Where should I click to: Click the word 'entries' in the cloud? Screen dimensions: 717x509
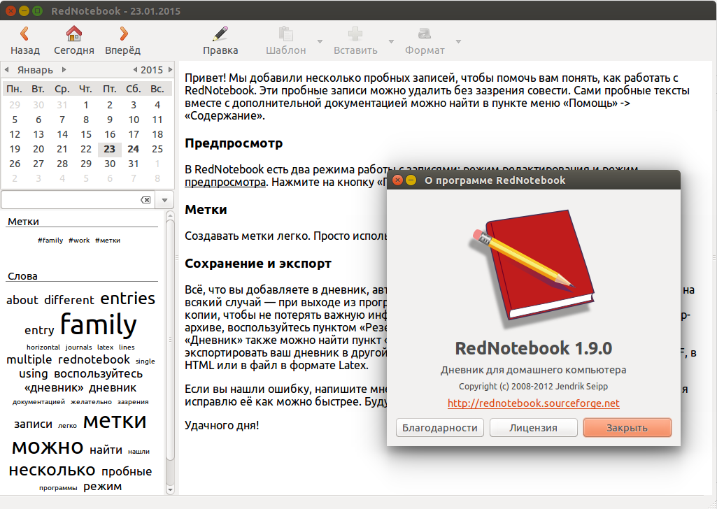tap(127, 299)
